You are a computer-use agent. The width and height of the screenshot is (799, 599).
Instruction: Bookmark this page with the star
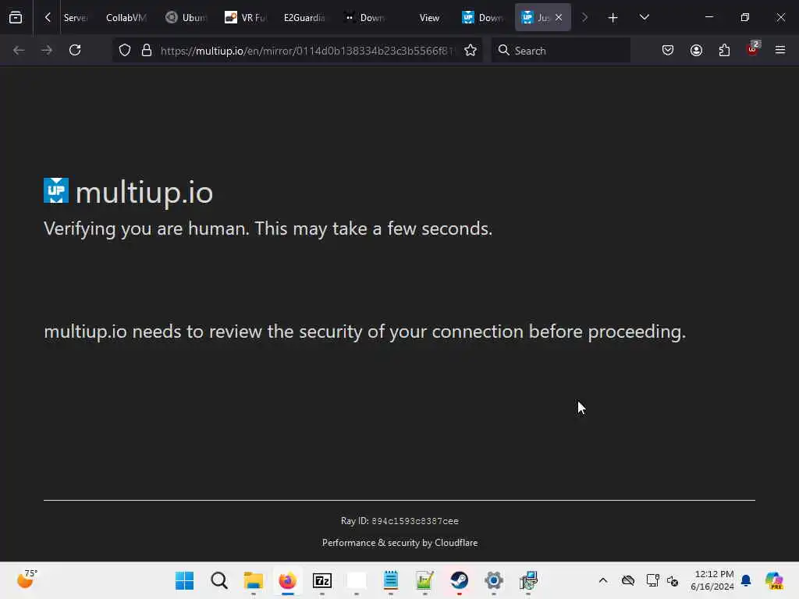[471, 51]
